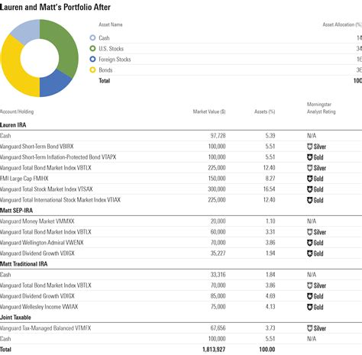Click the Gold shield icon in the VTSAX row
Screen dimensions: 362x355
pyautogui.click(x=309, y=189)
